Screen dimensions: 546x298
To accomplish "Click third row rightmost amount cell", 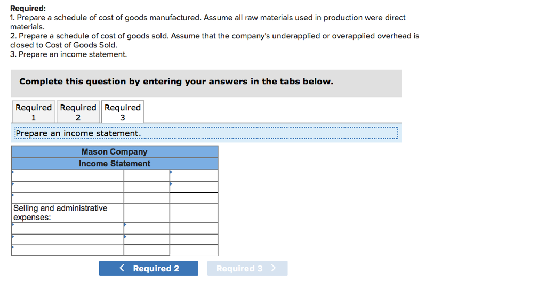I will [194, 198].
